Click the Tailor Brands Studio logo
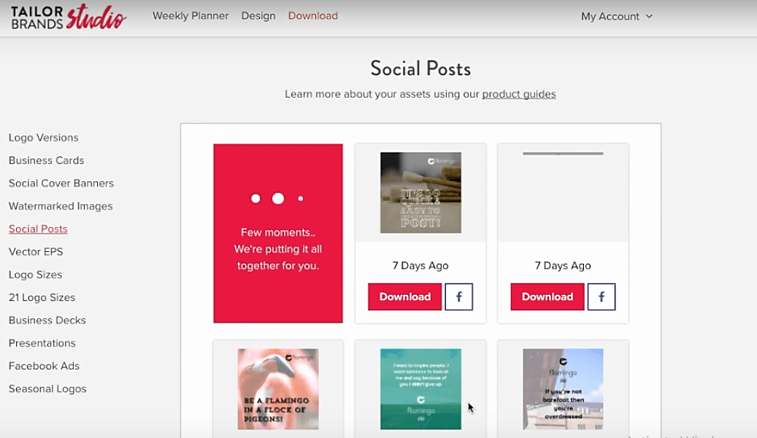The width and height of the screenshot is (757, 438). point(69,17)
